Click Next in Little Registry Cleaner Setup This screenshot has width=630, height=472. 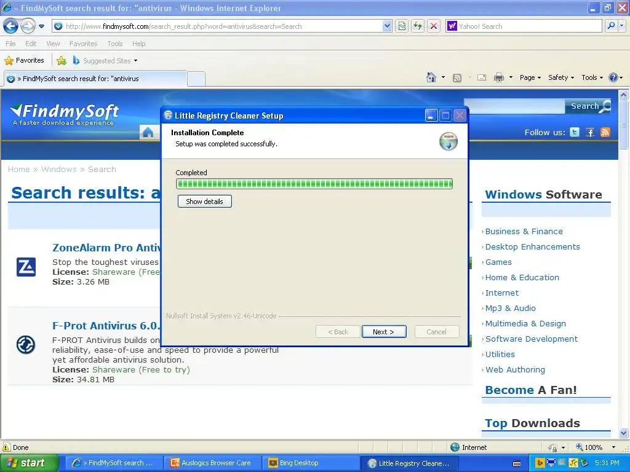tap(384, 331)
